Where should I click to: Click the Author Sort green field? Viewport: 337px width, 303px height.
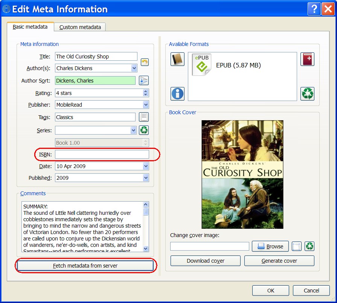click(x=95, y=81)
